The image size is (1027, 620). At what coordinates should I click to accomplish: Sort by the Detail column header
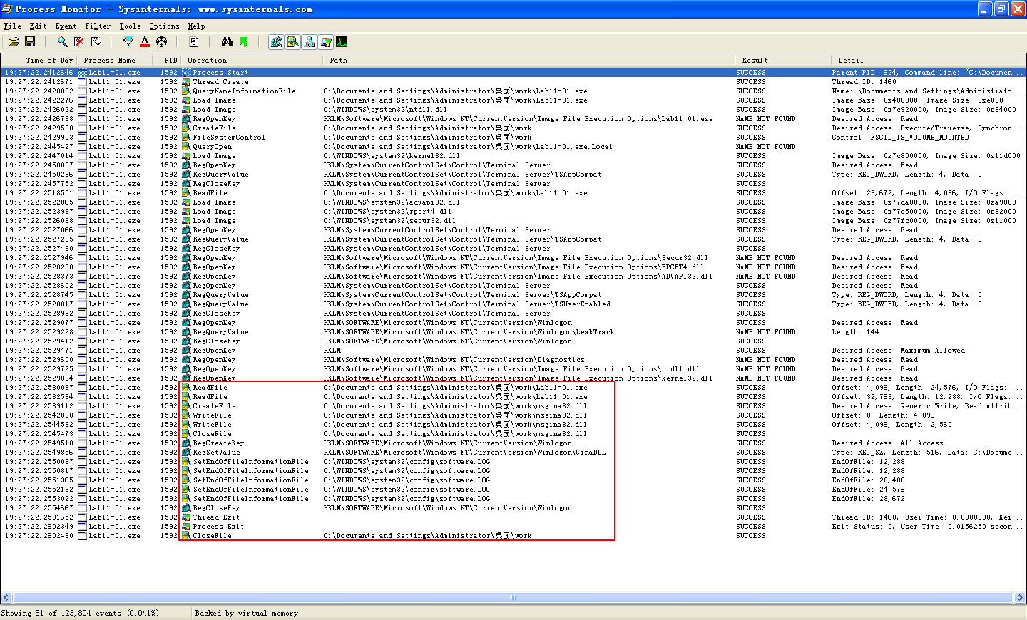tap(929, 61)
